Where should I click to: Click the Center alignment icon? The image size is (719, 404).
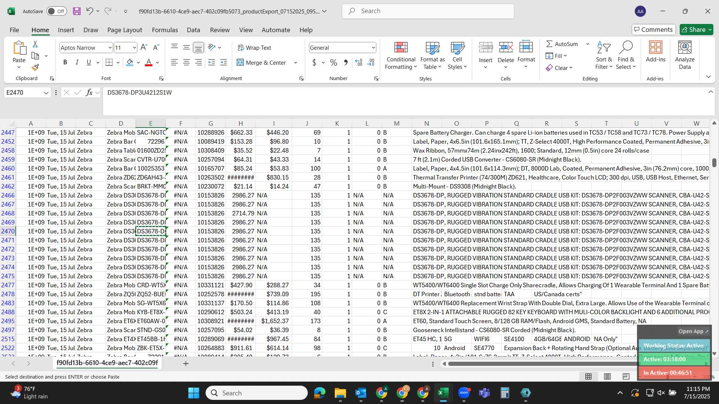[x=186, y=62]
